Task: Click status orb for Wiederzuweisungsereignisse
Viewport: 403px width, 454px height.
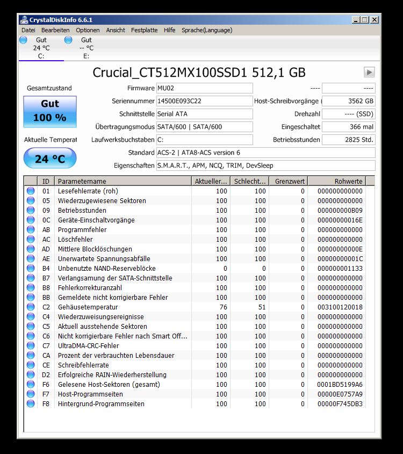Action: click(31, 316)
